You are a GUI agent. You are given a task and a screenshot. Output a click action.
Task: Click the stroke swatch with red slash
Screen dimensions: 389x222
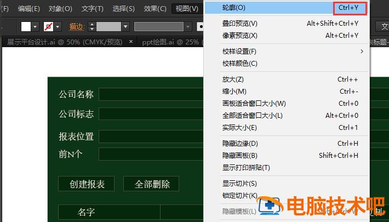[x=48, y=26]
